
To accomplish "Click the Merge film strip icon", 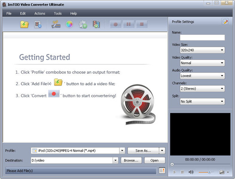I will 96,24.
